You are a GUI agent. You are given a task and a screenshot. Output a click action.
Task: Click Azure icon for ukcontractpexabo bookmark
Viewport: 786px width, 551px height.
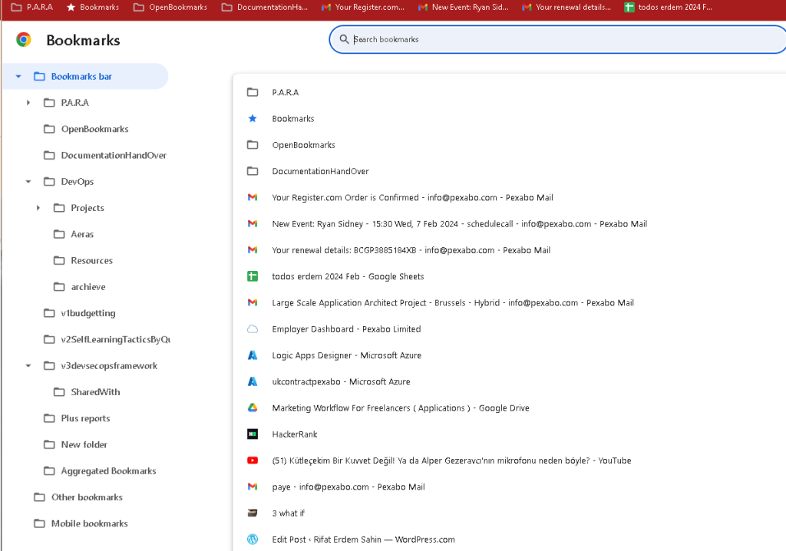click(x=253, y=381)
